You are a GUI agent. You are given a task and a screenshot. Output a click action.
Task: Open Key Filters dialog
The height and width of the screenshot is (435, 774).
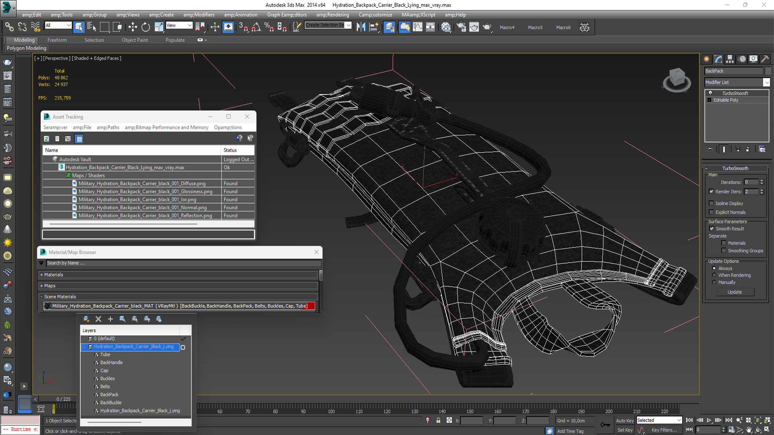(x=664, y=430)
